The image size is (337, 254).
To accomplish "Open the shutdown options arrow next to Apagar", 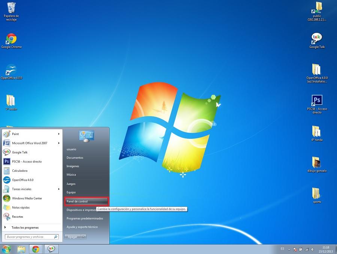I will [84, 237].
